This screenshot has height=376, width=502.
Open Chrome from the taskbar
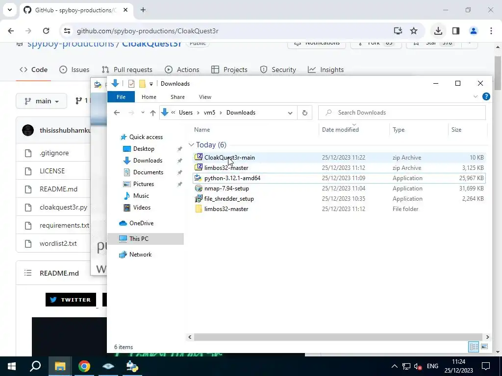84,366
